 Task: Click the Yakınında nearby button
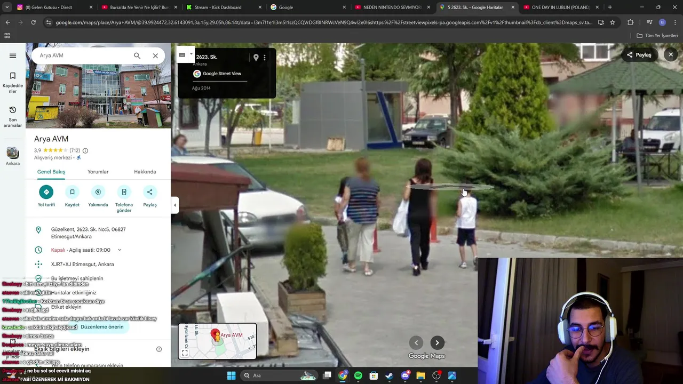click(98, 196)
